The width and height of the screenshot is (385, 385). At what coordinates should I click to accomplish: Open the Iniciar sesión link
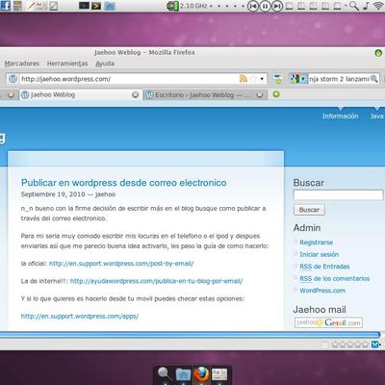(x=320, y=254)
